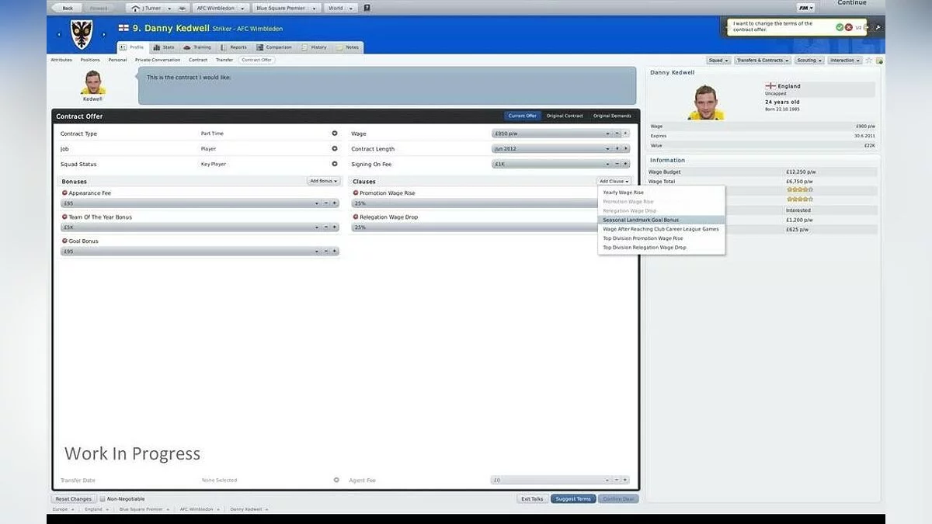Lock the Squad Status setting
The image size is (932, 524).
coord(336,164)
